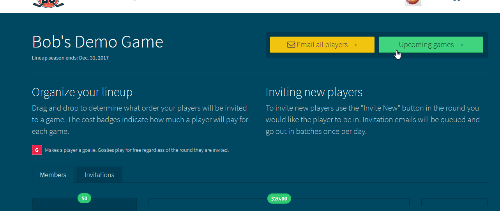Click the hockey sticks site logo
Screen dimensions: 500x211
coord(48,3)
